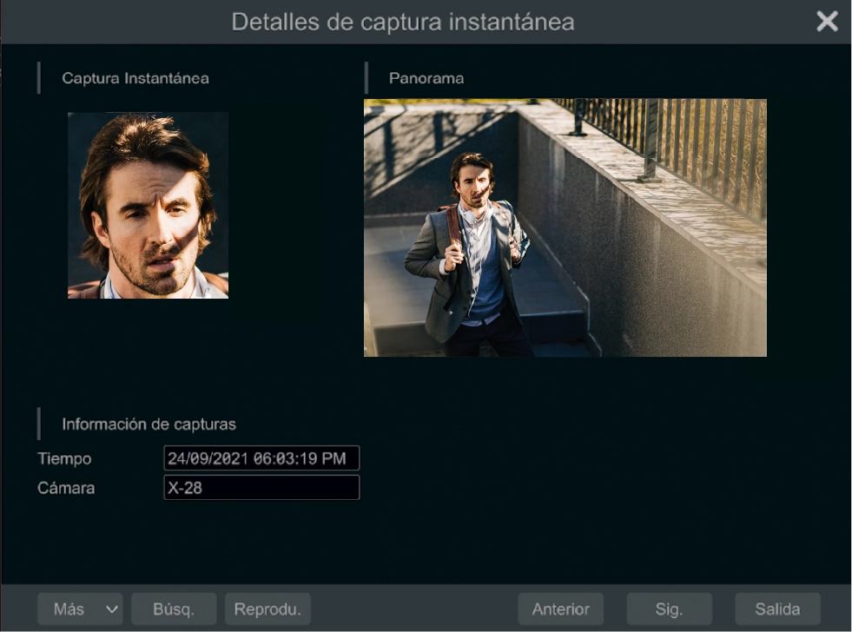The width and height of the screenshot is (852, 632).
Task: Click the Búsq. button
Action: pyautogui.click(x=174, y=609)
